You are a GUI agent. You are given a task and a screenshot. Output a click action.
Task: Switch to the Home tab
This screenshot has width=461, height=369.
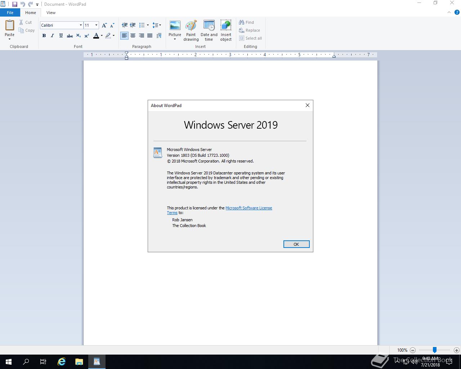coord(31,13)
